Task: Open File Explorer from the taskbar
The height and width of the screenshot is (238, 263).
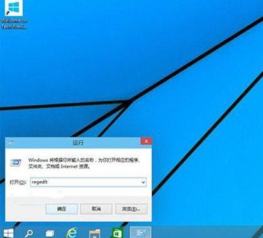Action: (x=94, y=234)
